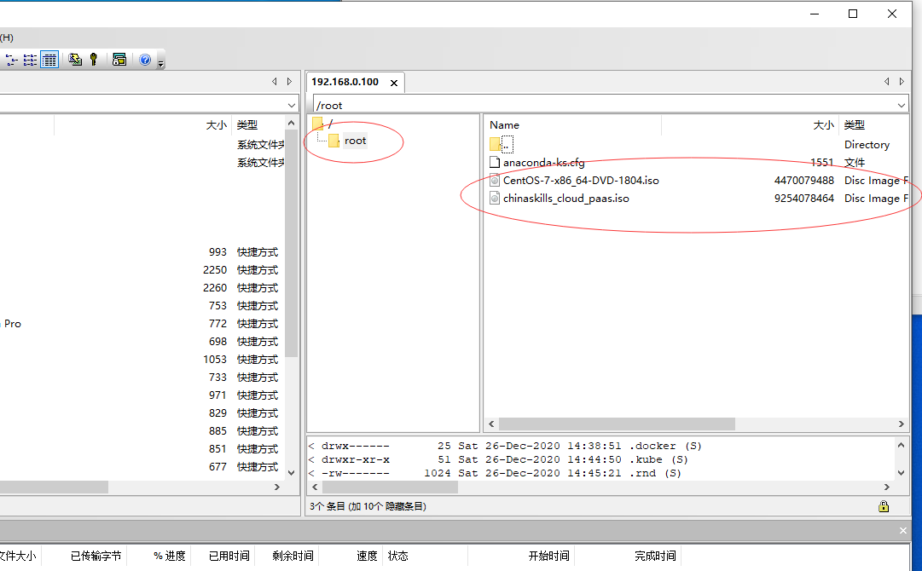Click the chinaskills iso disc image icon

[495, 199]
